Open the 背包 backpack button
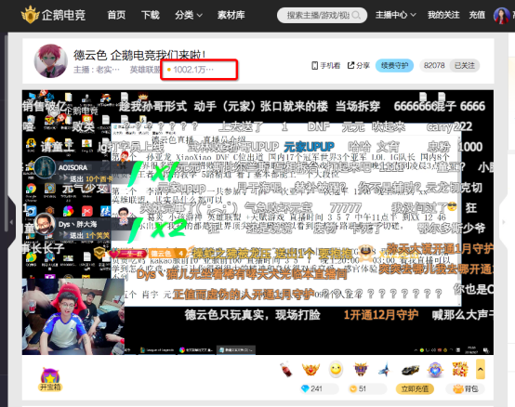This screenshot has height=407, width=515. [x=465, y=389]
